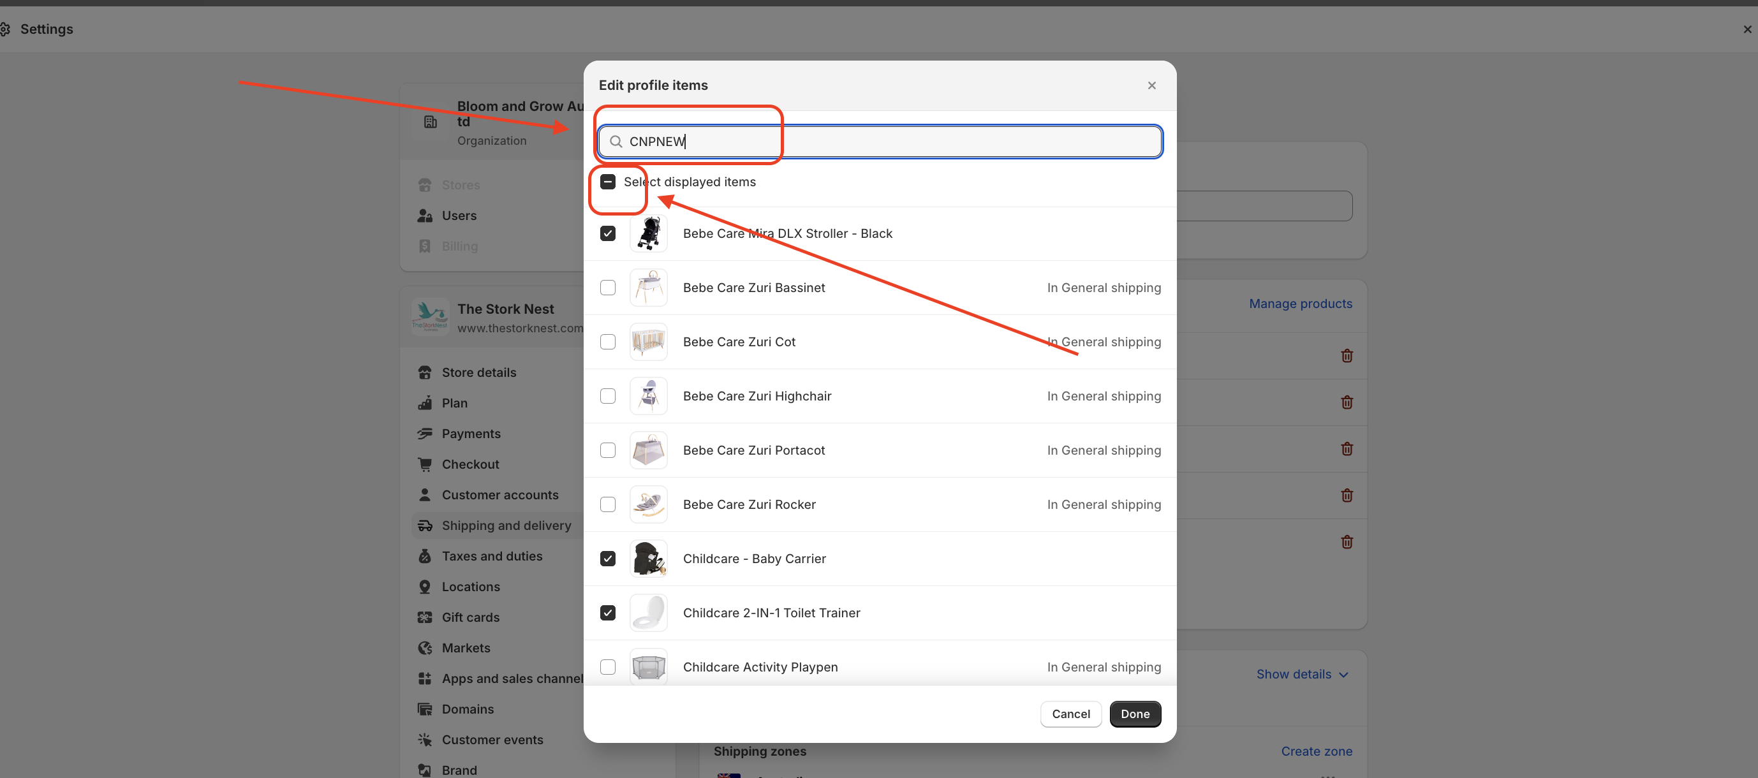Expand Show details section
The image size is (1758, 778).
pyautogui.click(x=1302, y=674)
